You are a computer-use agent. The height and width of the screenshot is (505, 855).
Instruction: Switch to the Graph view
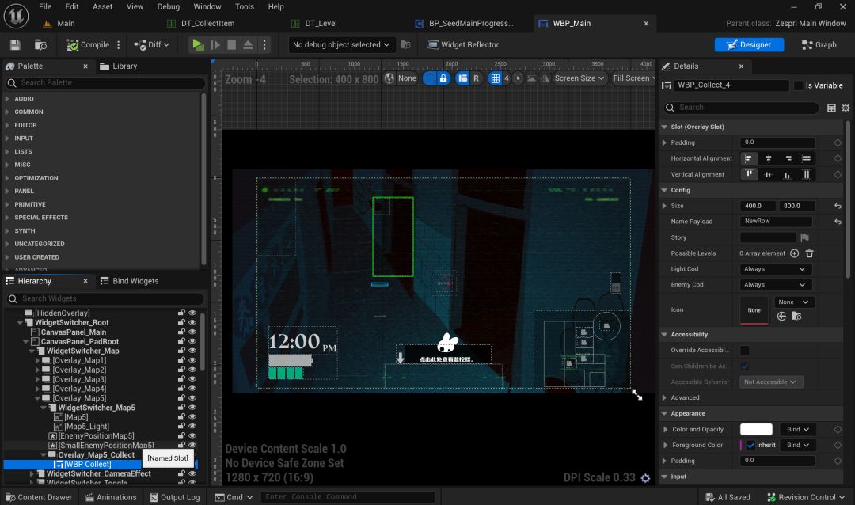tap(819, 44)
